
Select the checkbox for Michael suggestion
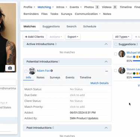pyautogui.click(x=116, y=54)
